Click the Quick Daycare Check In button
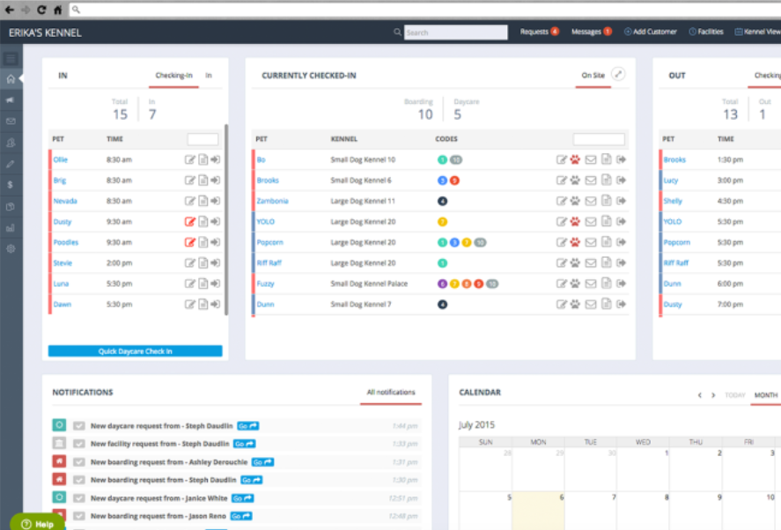The height and width of the screenshot is (530, 781). [135, 350]
